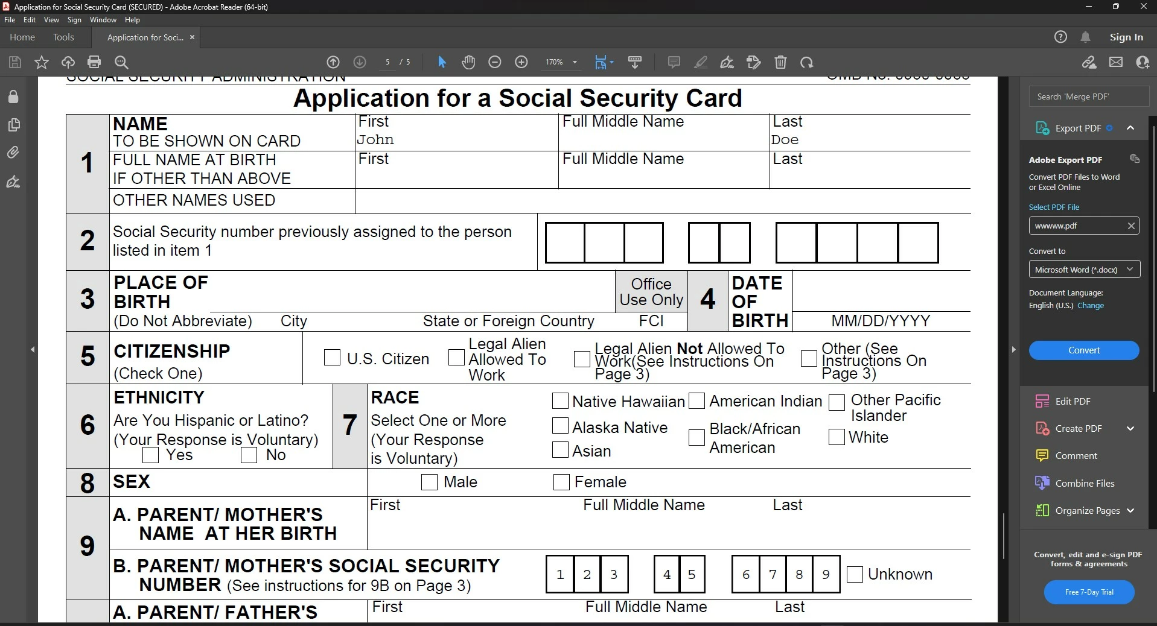Click the stamp tool icon
The height and width of the screenshot is (626, 1157).
[x=754, y=62]
